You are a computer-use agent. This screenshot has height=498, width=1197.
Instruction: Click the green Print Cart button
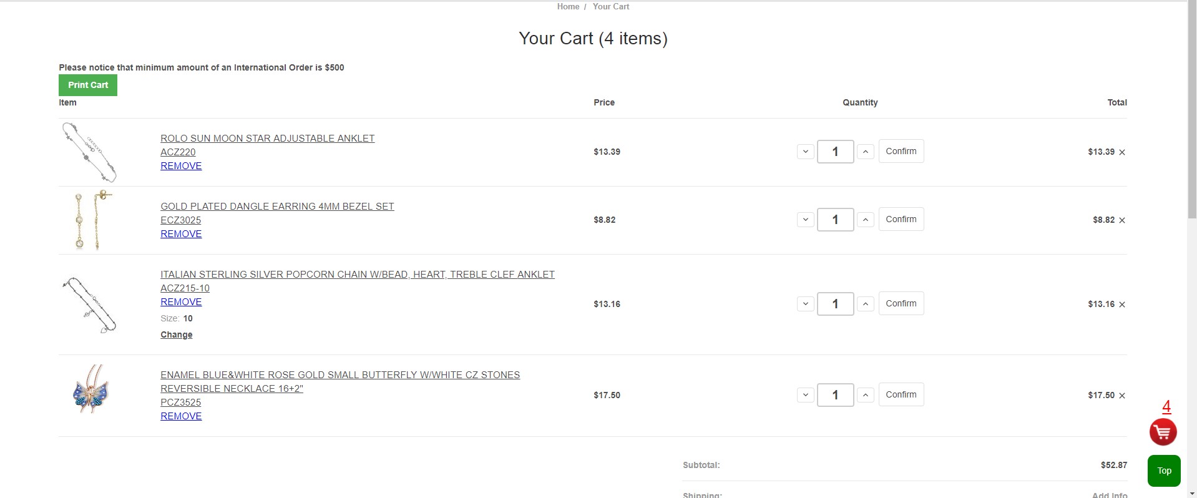(88, 85)
